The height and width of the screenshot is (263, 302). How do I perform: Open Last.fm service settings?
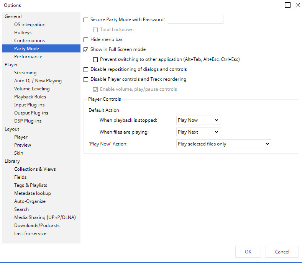tap(30, 234)
